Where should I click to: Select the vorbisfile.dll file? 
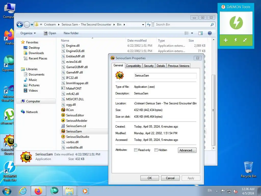[74, 147]
